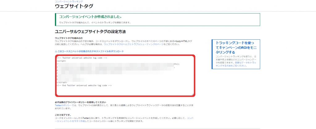Viewport: 316px width, 129px height.
Task: Open ウェブサイトタグのヘルプとトラブルシューティング page link
Action: [134, 44]
